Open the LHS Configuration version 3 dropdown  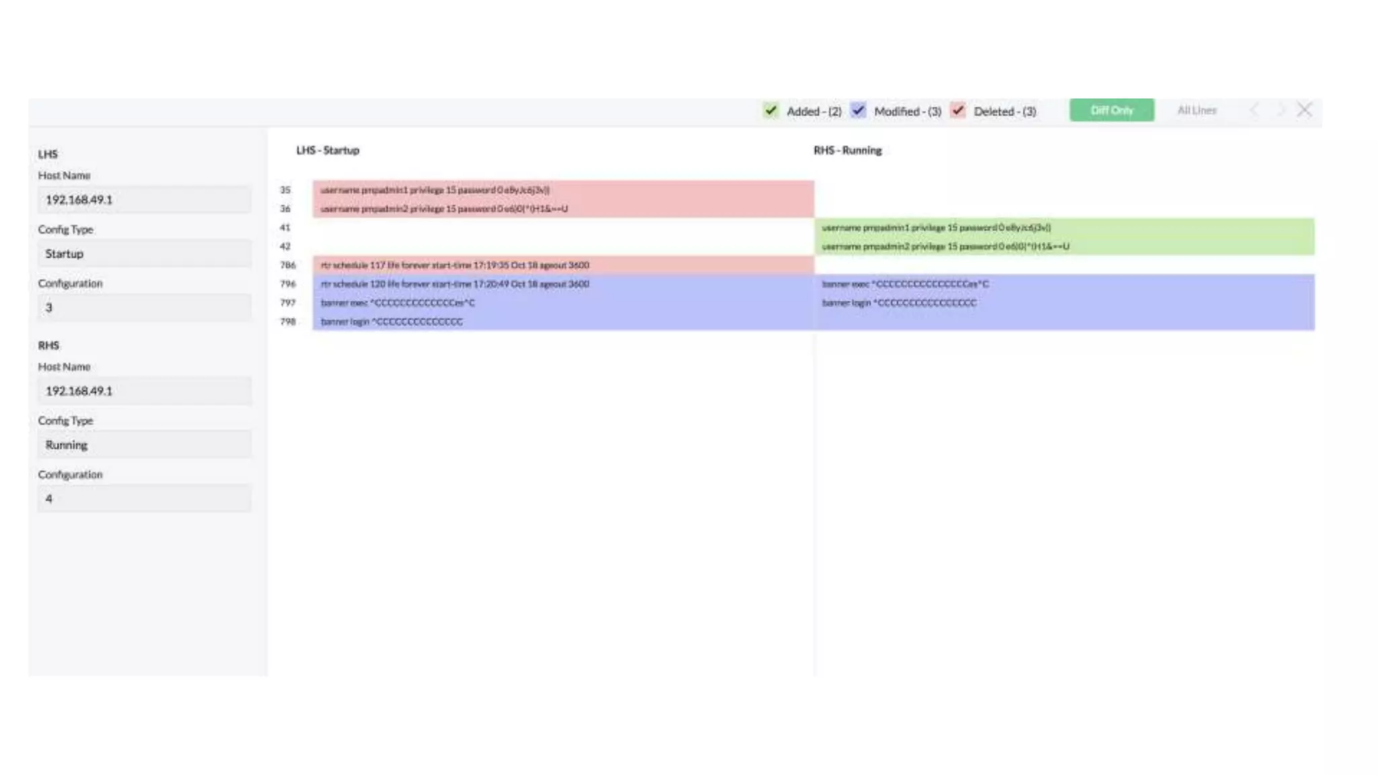(x=144, y=307)
